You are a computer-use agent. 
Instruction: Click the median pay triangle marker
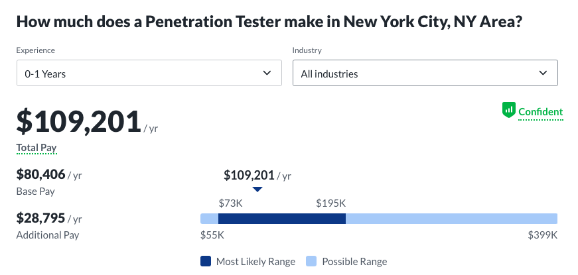pyautogui.click(x=257, y=190)
